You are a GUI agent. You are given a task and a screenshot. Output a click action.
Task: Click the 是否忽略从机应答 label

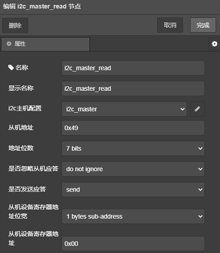[x=33, y=169]
